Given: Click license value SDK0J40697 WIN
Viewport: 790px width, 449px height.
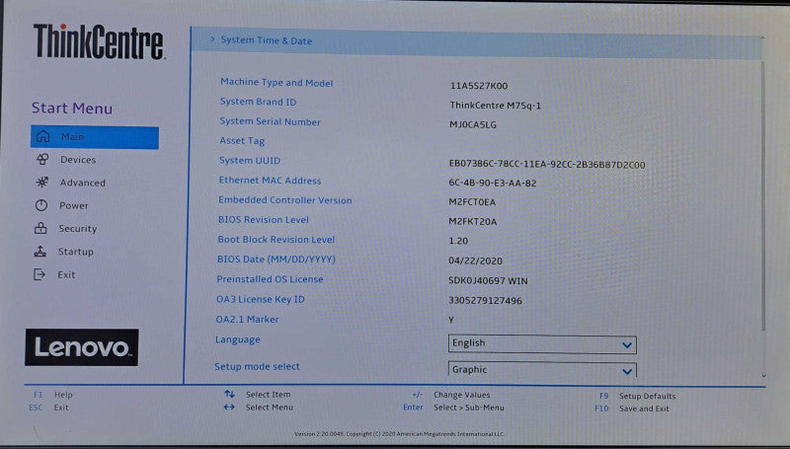Looking at the screenshot, I should pos(488,281).
